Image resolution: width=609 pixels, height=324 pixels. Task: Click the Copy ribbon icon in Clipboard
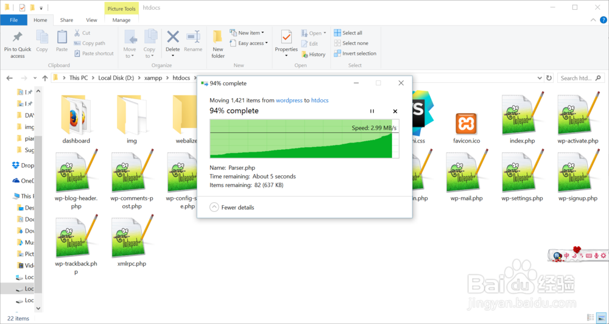pos(42,41)
